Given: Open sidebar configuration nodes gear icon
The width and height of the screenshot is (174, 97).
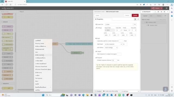Looking at the screenshot, I should (164, 12).
